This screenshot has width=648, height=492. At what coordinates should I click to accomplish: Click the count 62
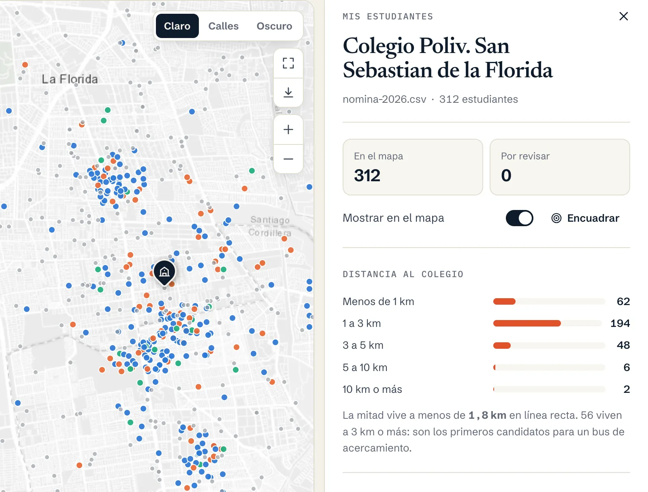coord(623,301)
